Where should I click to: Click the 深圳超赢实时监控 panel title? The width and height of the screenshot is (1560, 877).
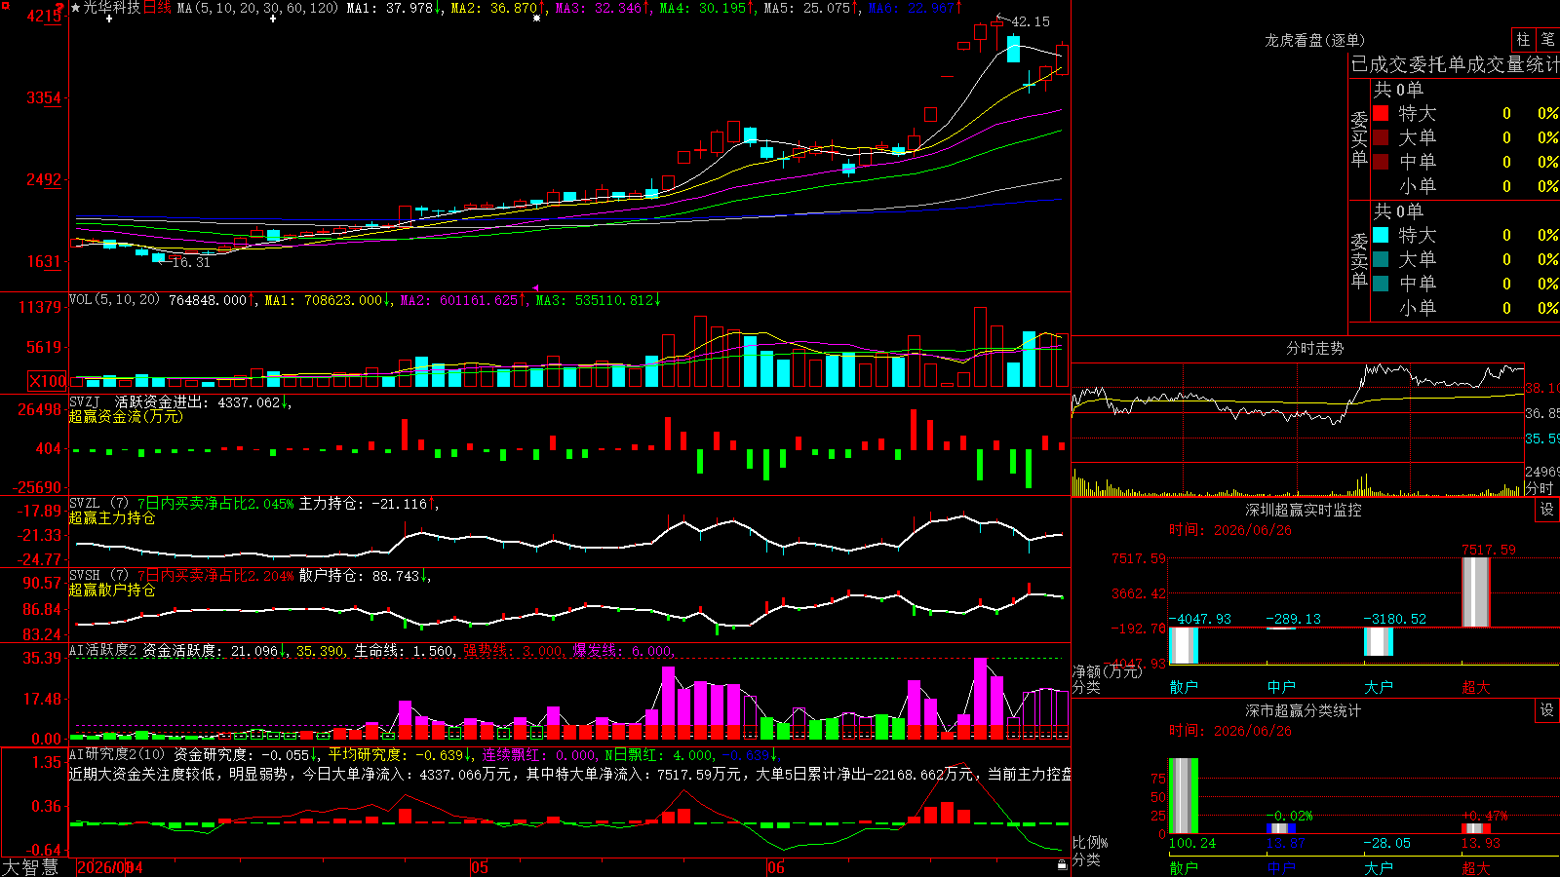pos(1304,510)
